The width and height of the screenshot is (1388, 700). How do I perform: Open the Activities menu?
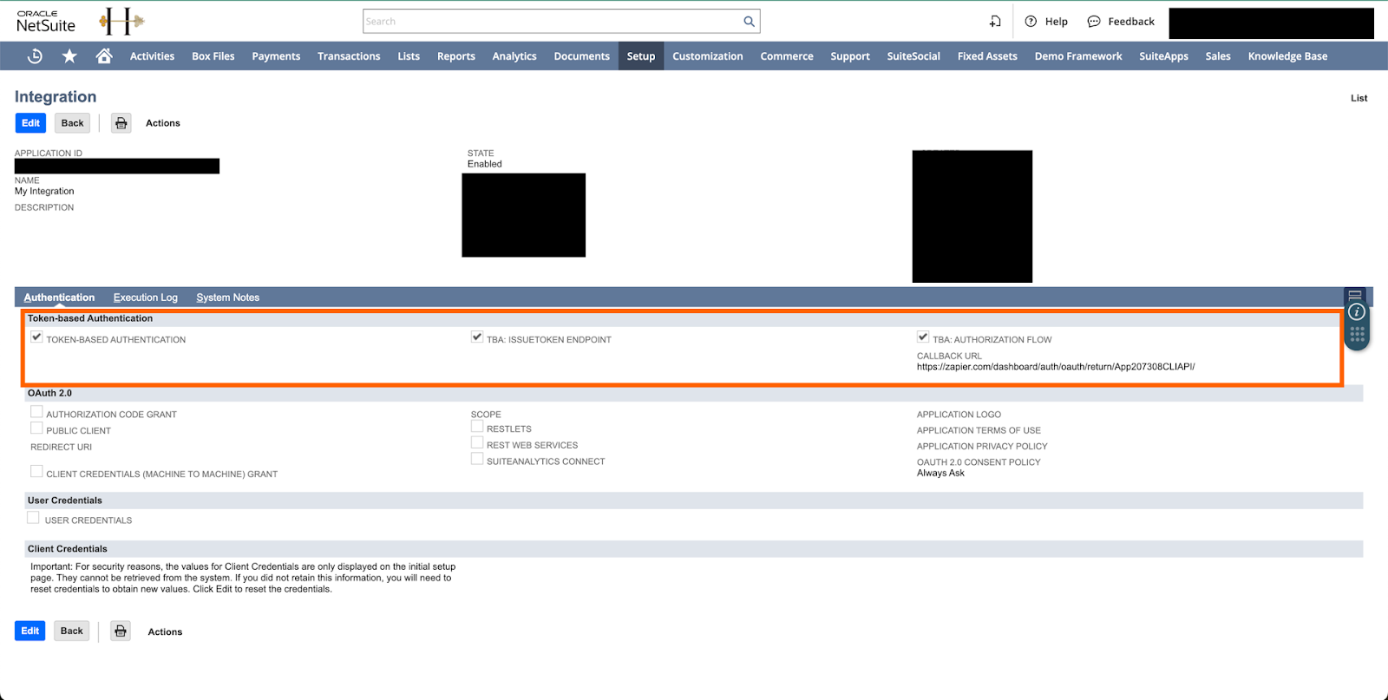[152, 56]
